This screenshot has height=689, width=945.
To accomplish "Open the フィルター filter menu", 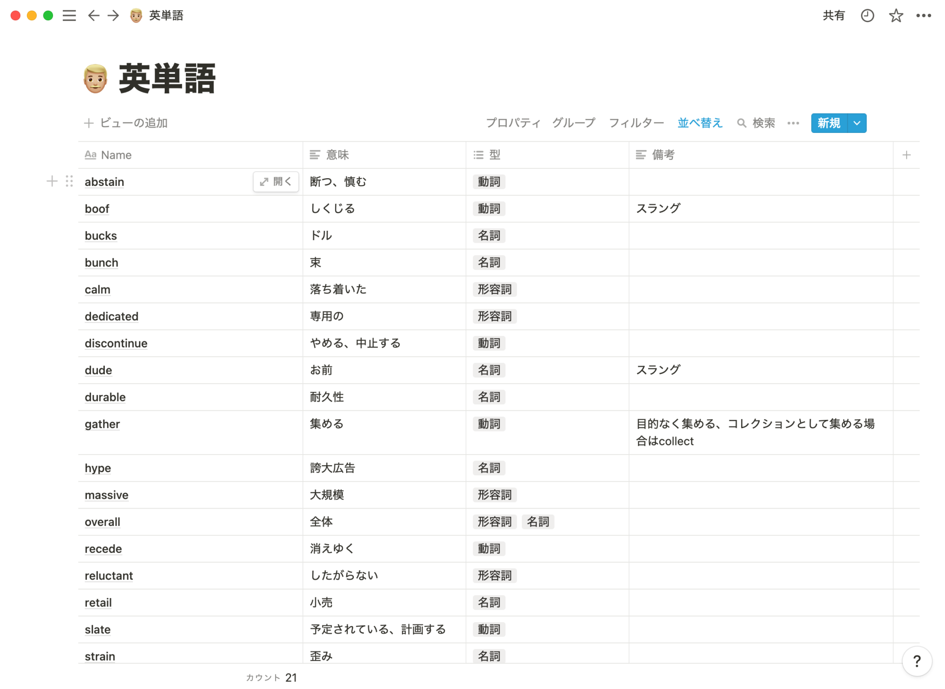I will [636, 123].
